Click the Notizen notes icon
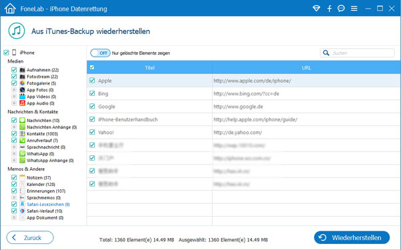This screenshot has width=401, height=250. coord(22,177)
